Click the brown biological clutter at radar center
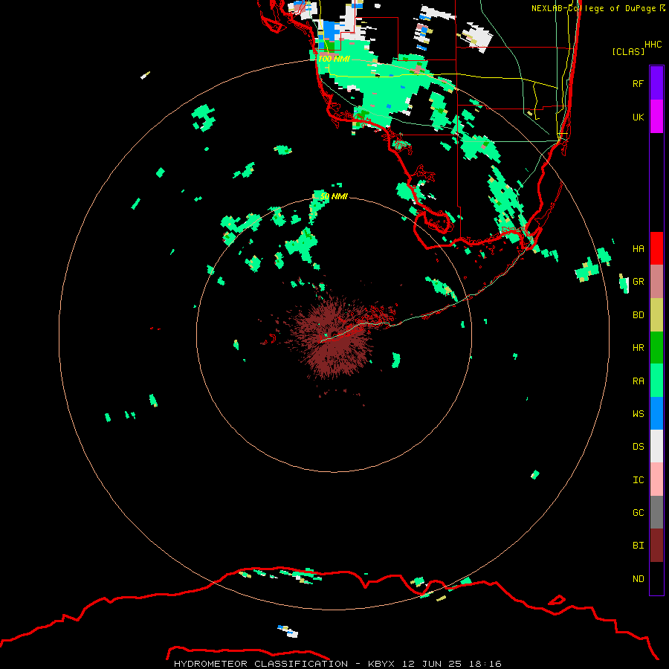This screenshot has width=669, height=669. coord(334,337)
